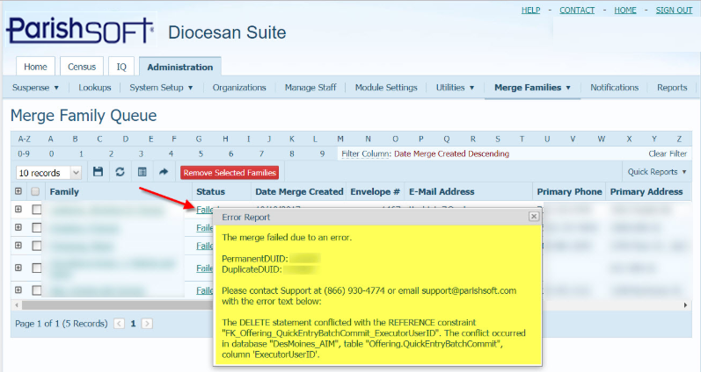Click the CONTACT link
This screenshot has height=372, width=701.
[x=577, y=10]
